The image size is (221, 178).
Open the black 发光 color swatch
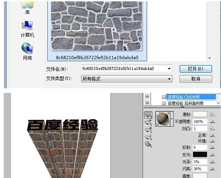coord(200,154)
